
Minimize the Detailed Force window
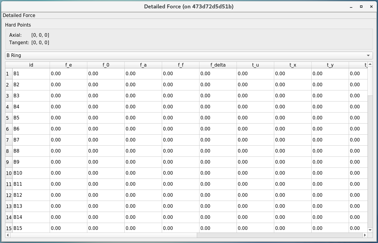[351, 7]
